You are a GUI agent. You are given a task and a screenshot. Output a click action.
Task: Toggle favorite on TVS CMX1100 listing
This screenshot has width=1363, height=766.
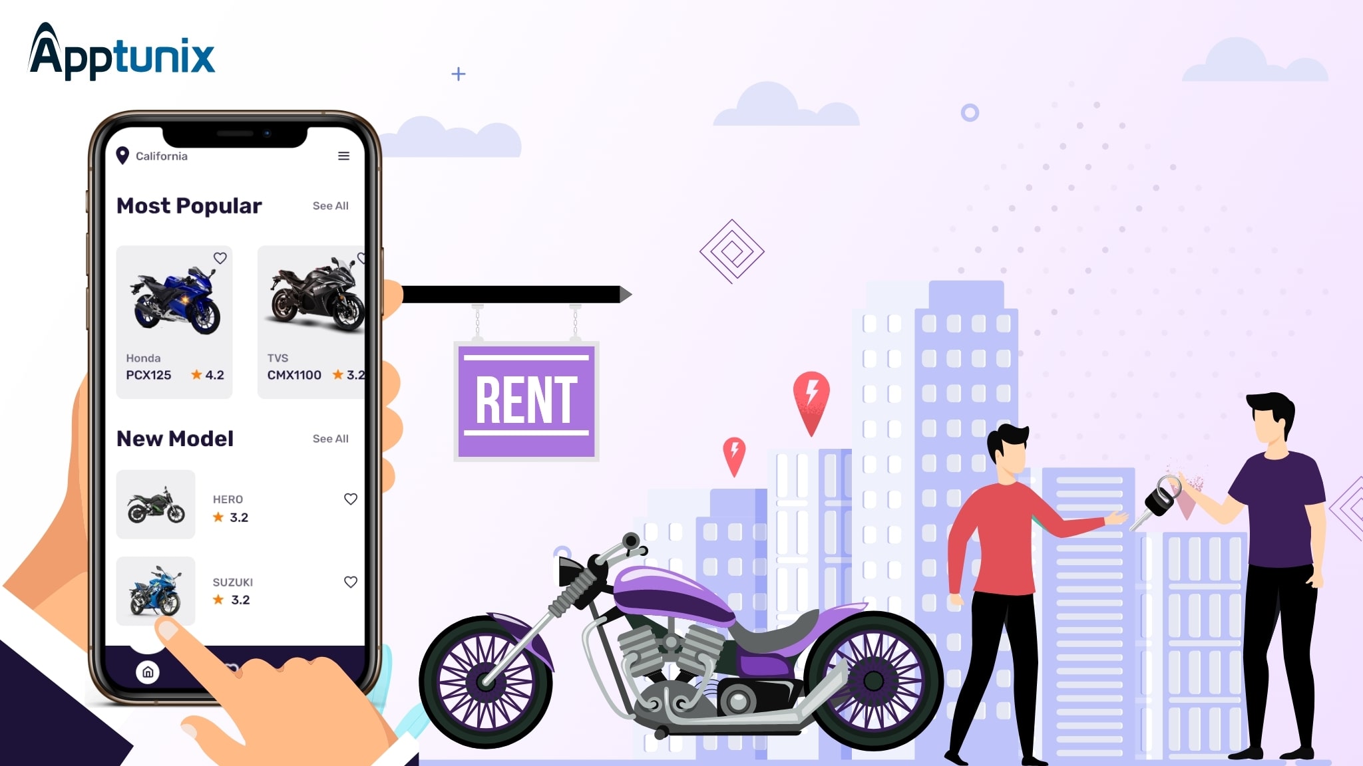pyautogui.click(x=361, y=257)
